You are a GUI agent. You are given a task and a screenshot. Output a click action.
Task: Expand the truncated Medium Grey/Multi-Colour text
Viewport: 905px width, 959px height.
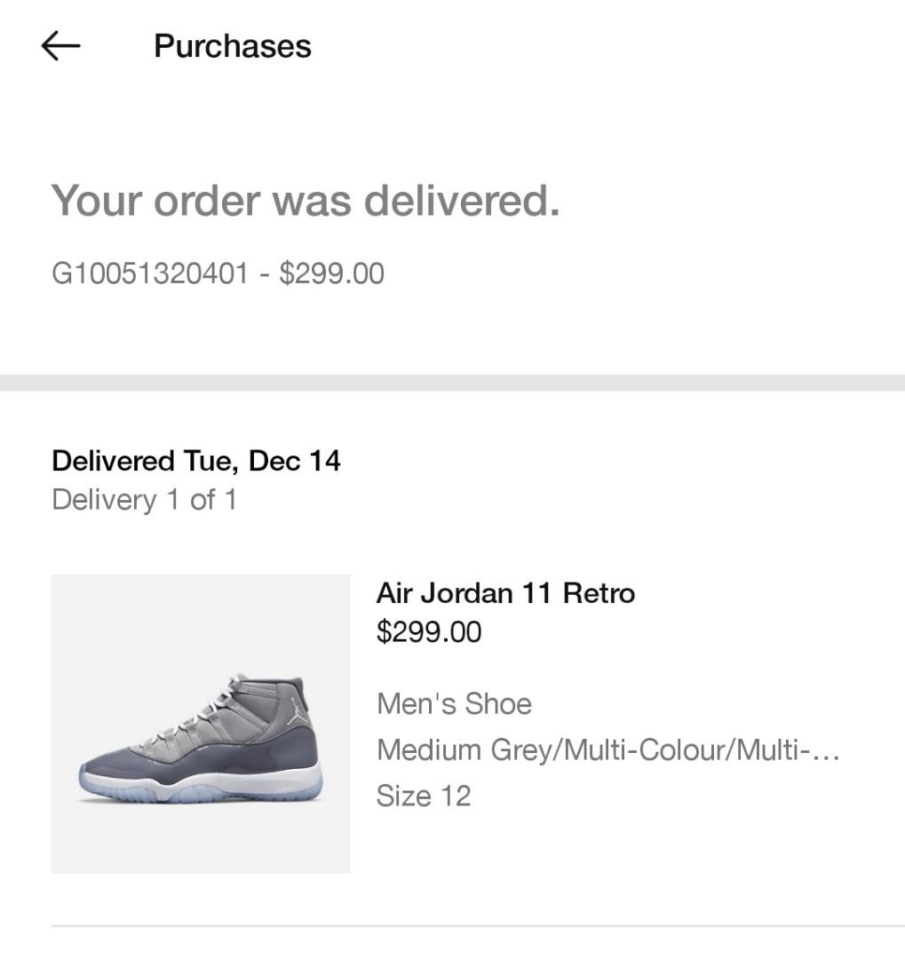click(x=608, y=749)
